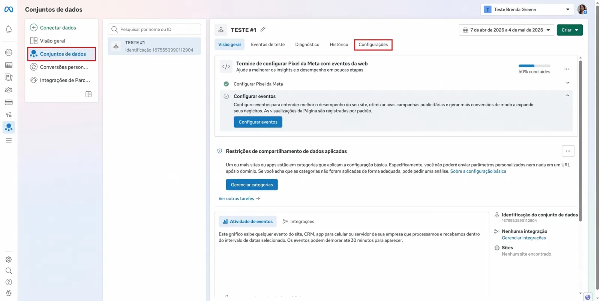Select TESTE #1 dataset in list
600x301 pixels.
[154, 46]
